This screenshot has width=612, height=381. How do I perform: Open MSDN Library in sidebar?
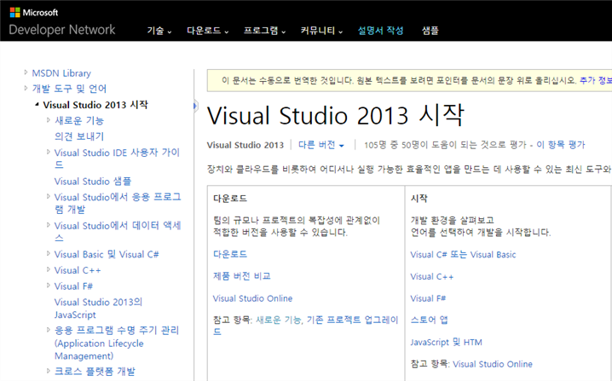61,73
